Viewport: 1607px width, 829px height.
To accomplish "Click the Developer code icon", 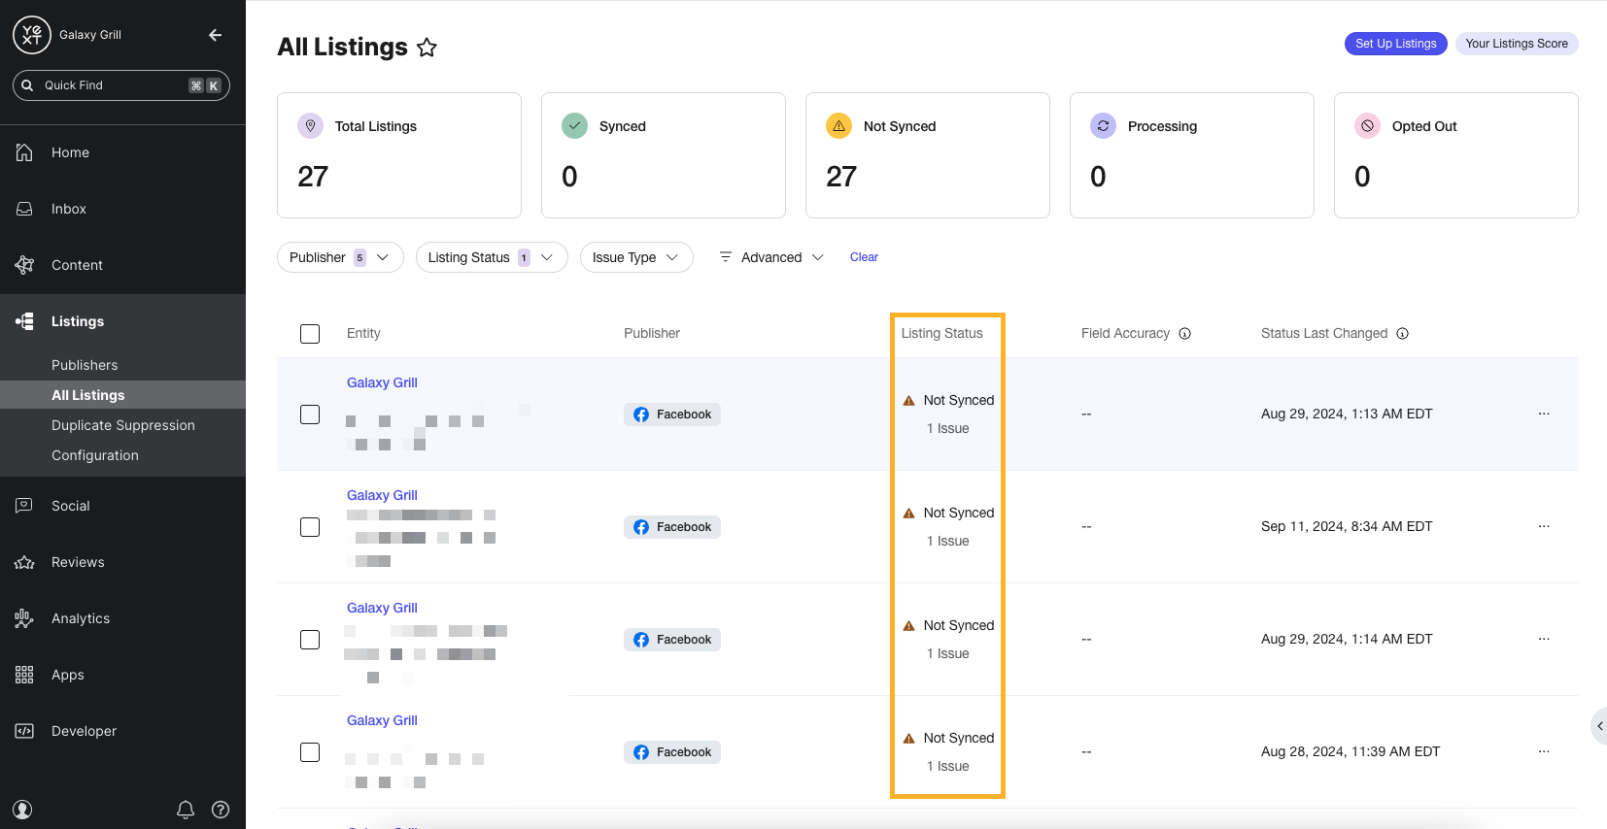I will (x=24, y=731).
